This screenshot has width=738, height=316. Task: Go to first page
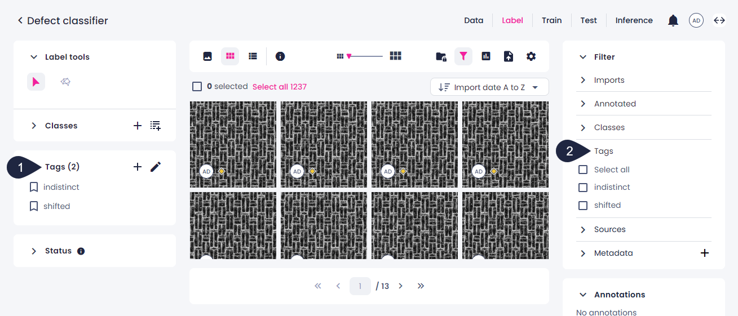318,286
